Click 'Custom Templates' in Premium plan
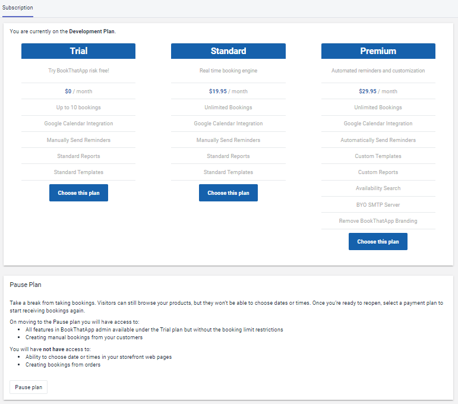This screenshot has width=458, height=404. 378,156
